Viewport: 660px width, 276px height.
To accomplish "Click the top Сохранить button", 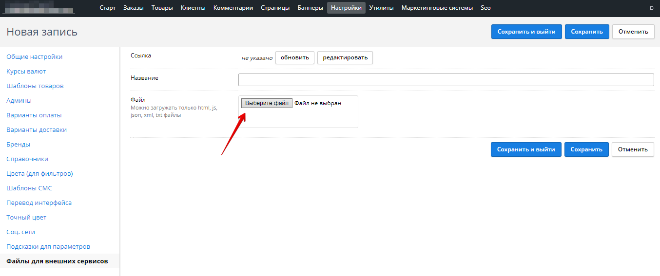I will (587, 32).
